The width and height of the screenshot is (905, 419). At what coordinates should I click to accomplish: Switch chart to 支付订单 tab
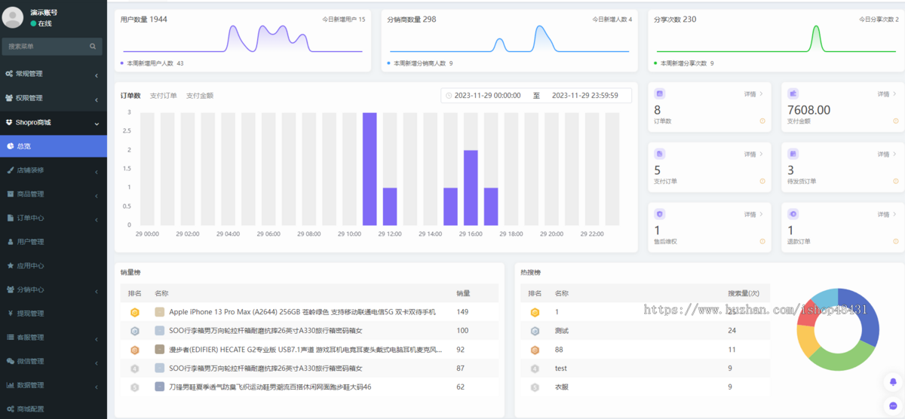[164, 96]
